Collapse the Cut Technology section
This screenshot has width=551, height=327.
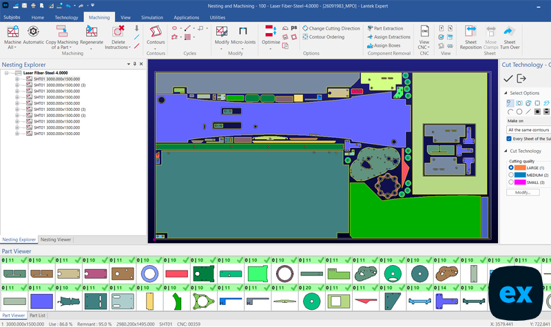(x=506, y=151)
